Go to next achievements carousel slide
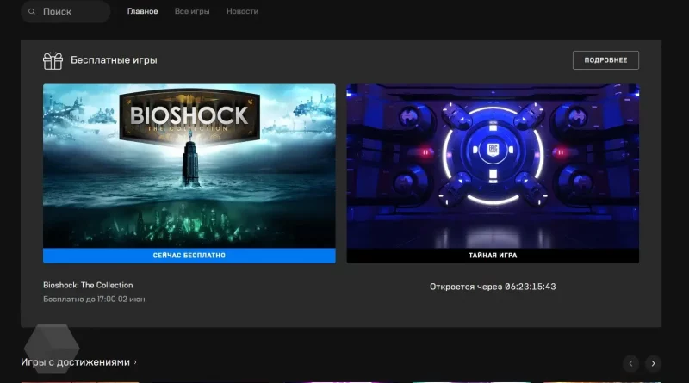 (654, 363)
